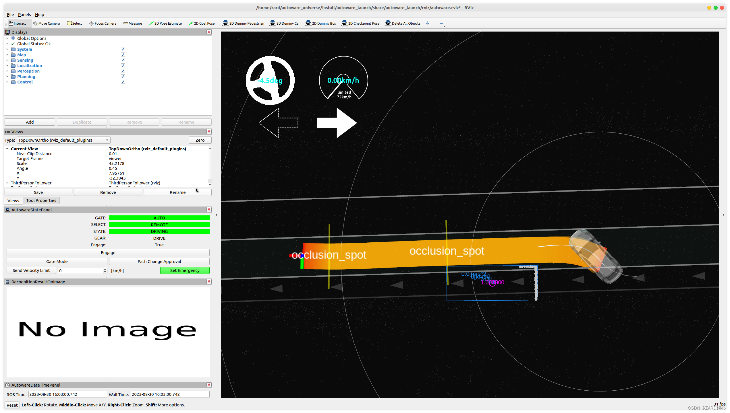Click the velocity limit km/h input field
Image resolution: width=730 pixels, height=413 pixels.
80,270
